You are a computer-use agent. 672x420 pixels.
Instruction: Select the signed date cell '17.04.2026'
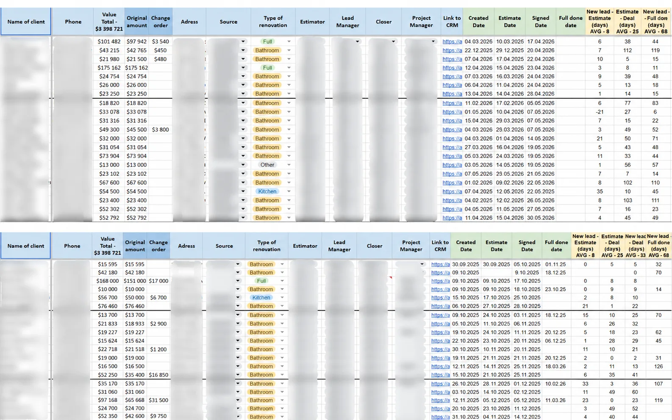tap(541, 41)
